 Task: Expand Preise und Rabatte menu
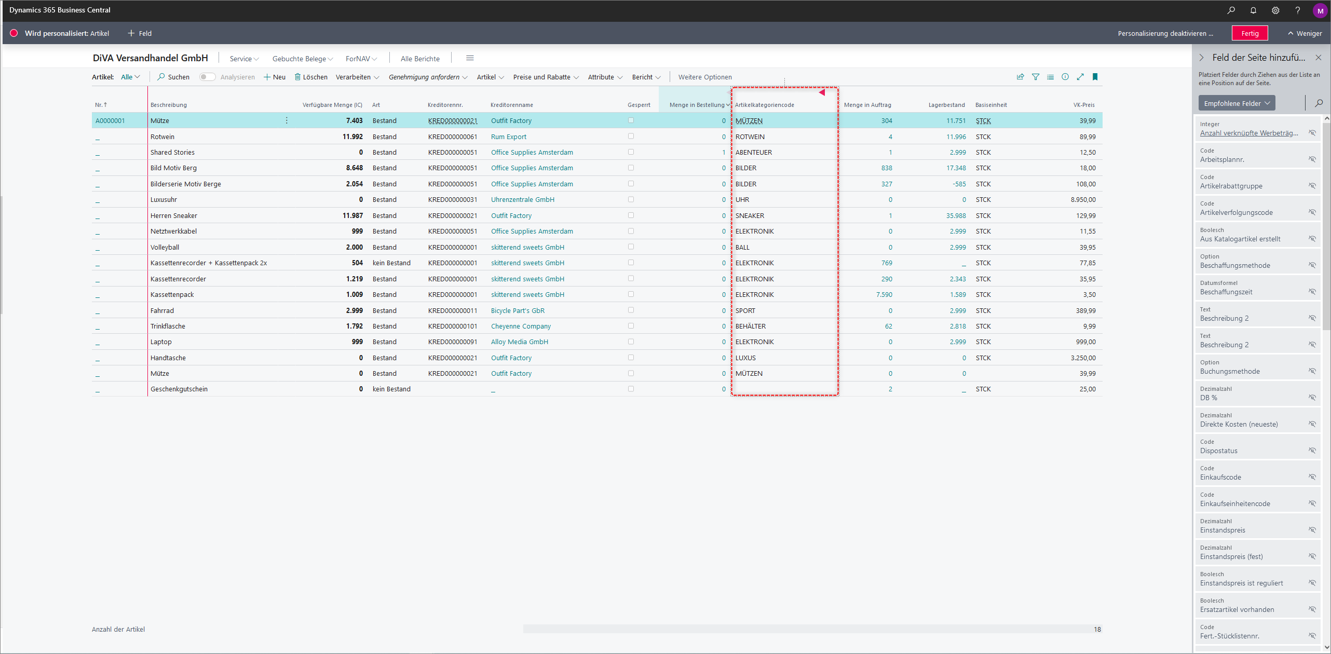coord(546,77)
